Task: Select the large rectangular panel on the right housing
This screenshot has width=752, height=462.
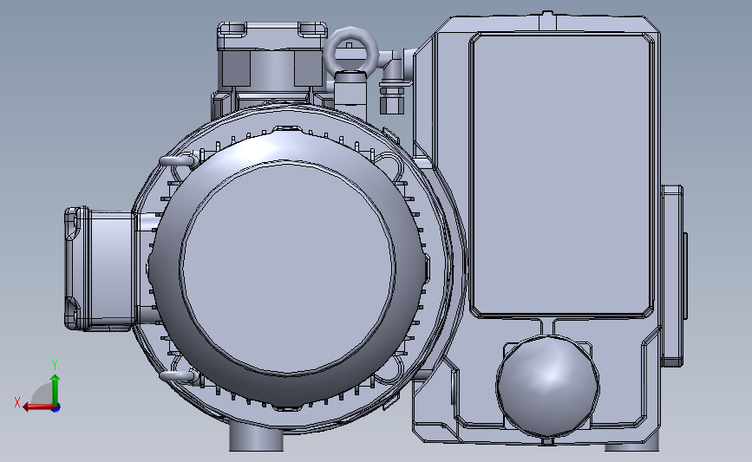Action: [x=562, y=175]
